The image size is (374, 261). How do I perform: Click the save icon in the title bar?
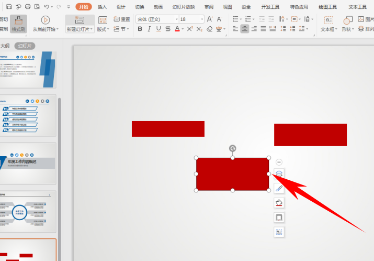[x=9, y=7]
